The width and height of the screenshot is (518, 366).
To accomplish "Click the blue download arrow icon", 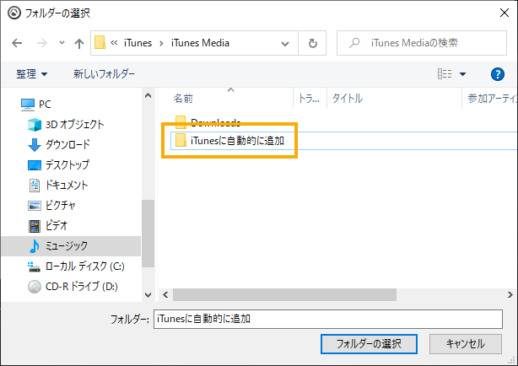I will 35,145.
